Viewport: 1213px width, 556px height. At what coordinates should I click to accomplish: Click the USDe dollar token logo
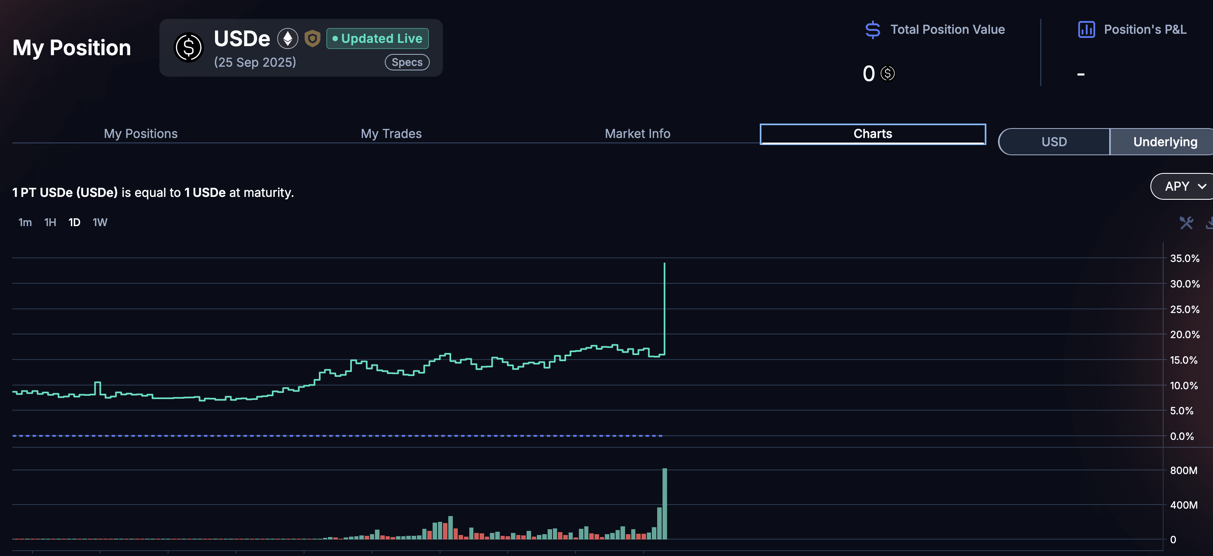[x=188, y=47]
